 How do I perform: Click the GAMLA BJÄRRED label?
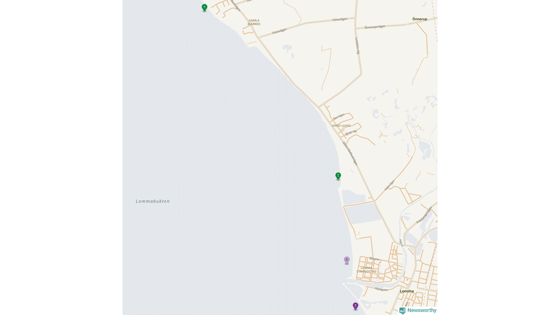pos(254,22)
